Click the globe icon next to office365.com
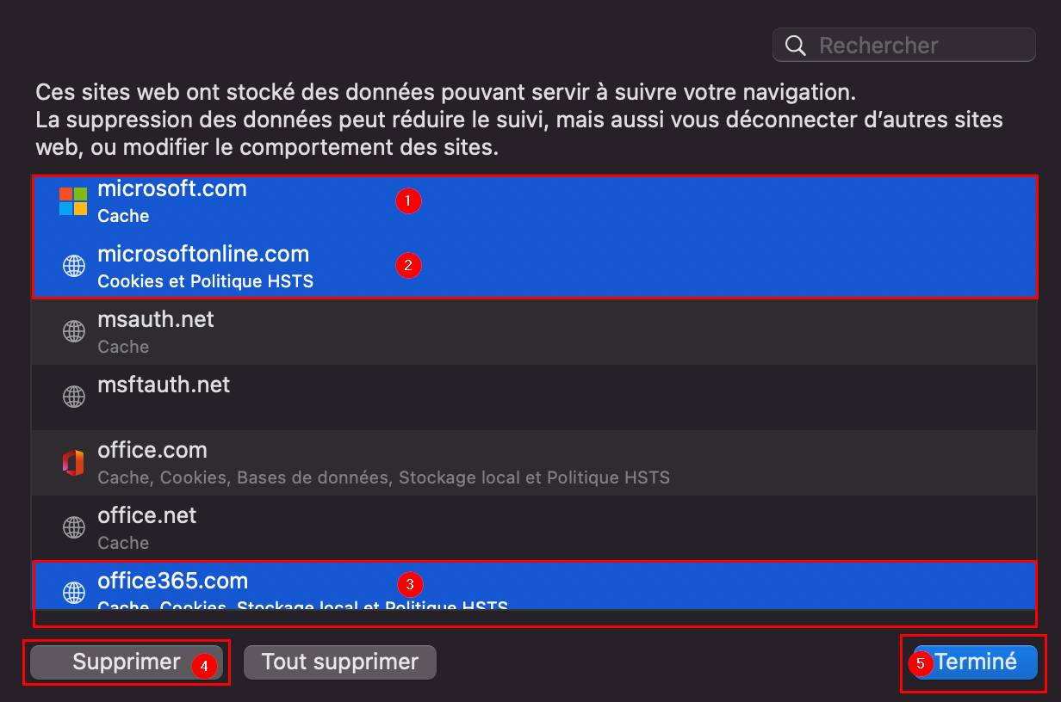The image size is (1061, 702). pos(74,593)
